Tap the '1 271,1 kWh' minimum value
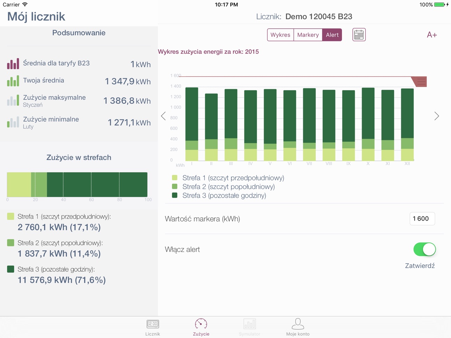 click(129, 123)
